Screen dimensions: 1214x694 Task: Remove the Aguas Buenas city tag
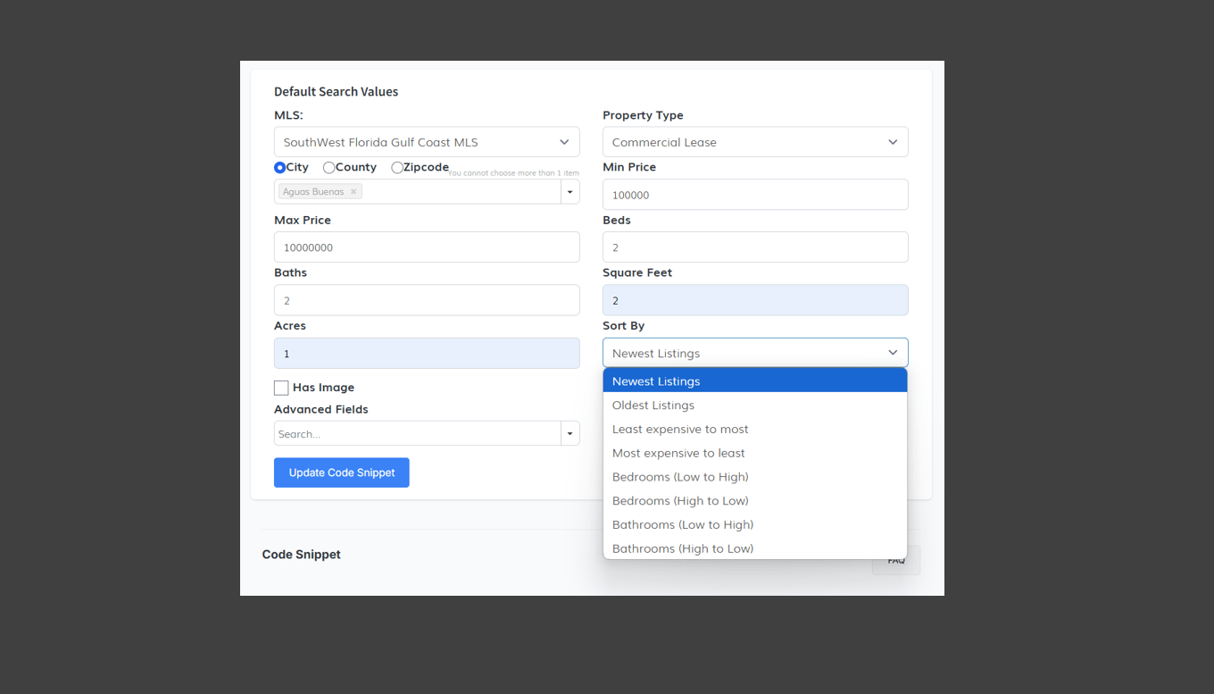click(353, 192)
